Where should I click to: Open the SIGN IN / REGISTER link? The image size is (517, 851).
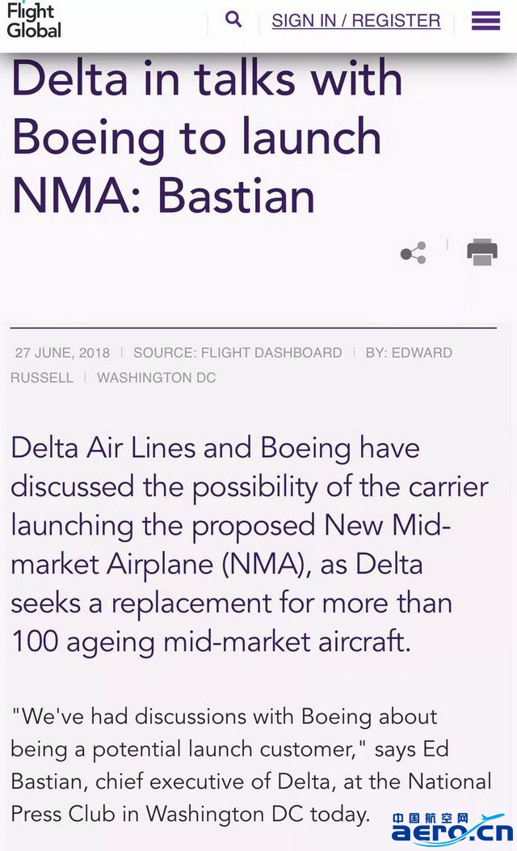[x=356, y=20]
